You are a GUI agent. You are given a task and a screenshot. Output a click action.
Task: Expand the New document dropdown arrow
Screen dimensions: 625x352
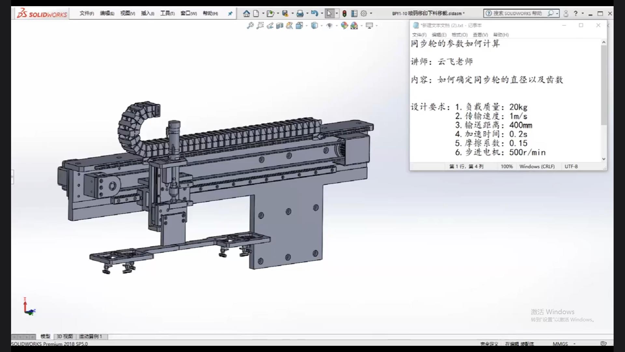[x=263, y=13]
